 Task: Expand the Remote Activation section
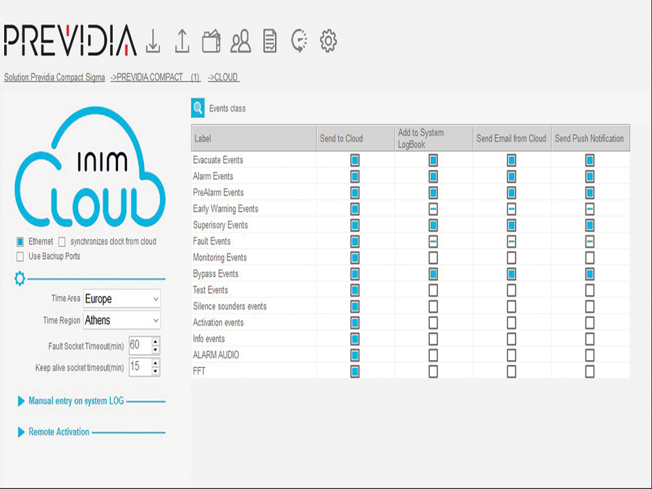(x=53, y=432)
